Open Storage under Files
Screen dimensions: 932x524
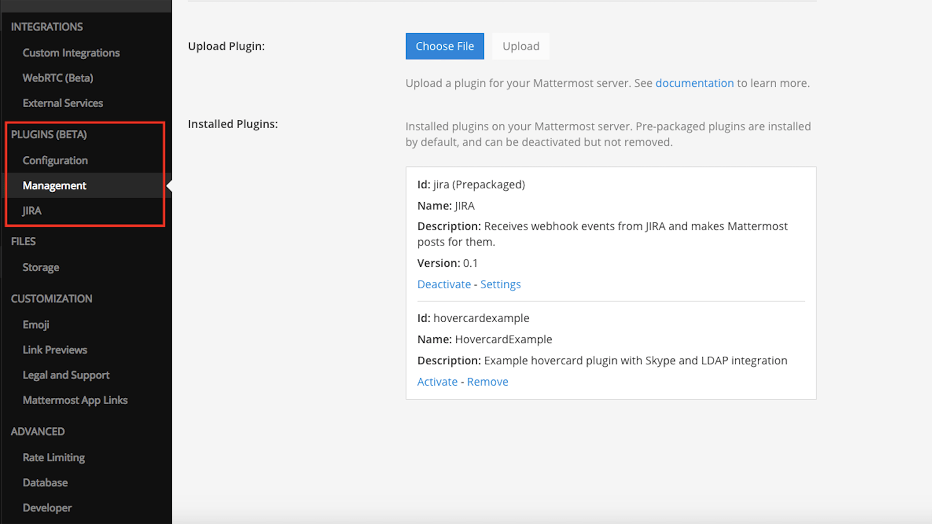[41, 267]
